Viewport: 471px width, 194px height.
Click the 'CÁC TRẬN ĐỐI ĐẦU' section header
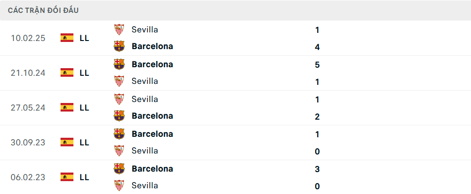pos(43,10)
